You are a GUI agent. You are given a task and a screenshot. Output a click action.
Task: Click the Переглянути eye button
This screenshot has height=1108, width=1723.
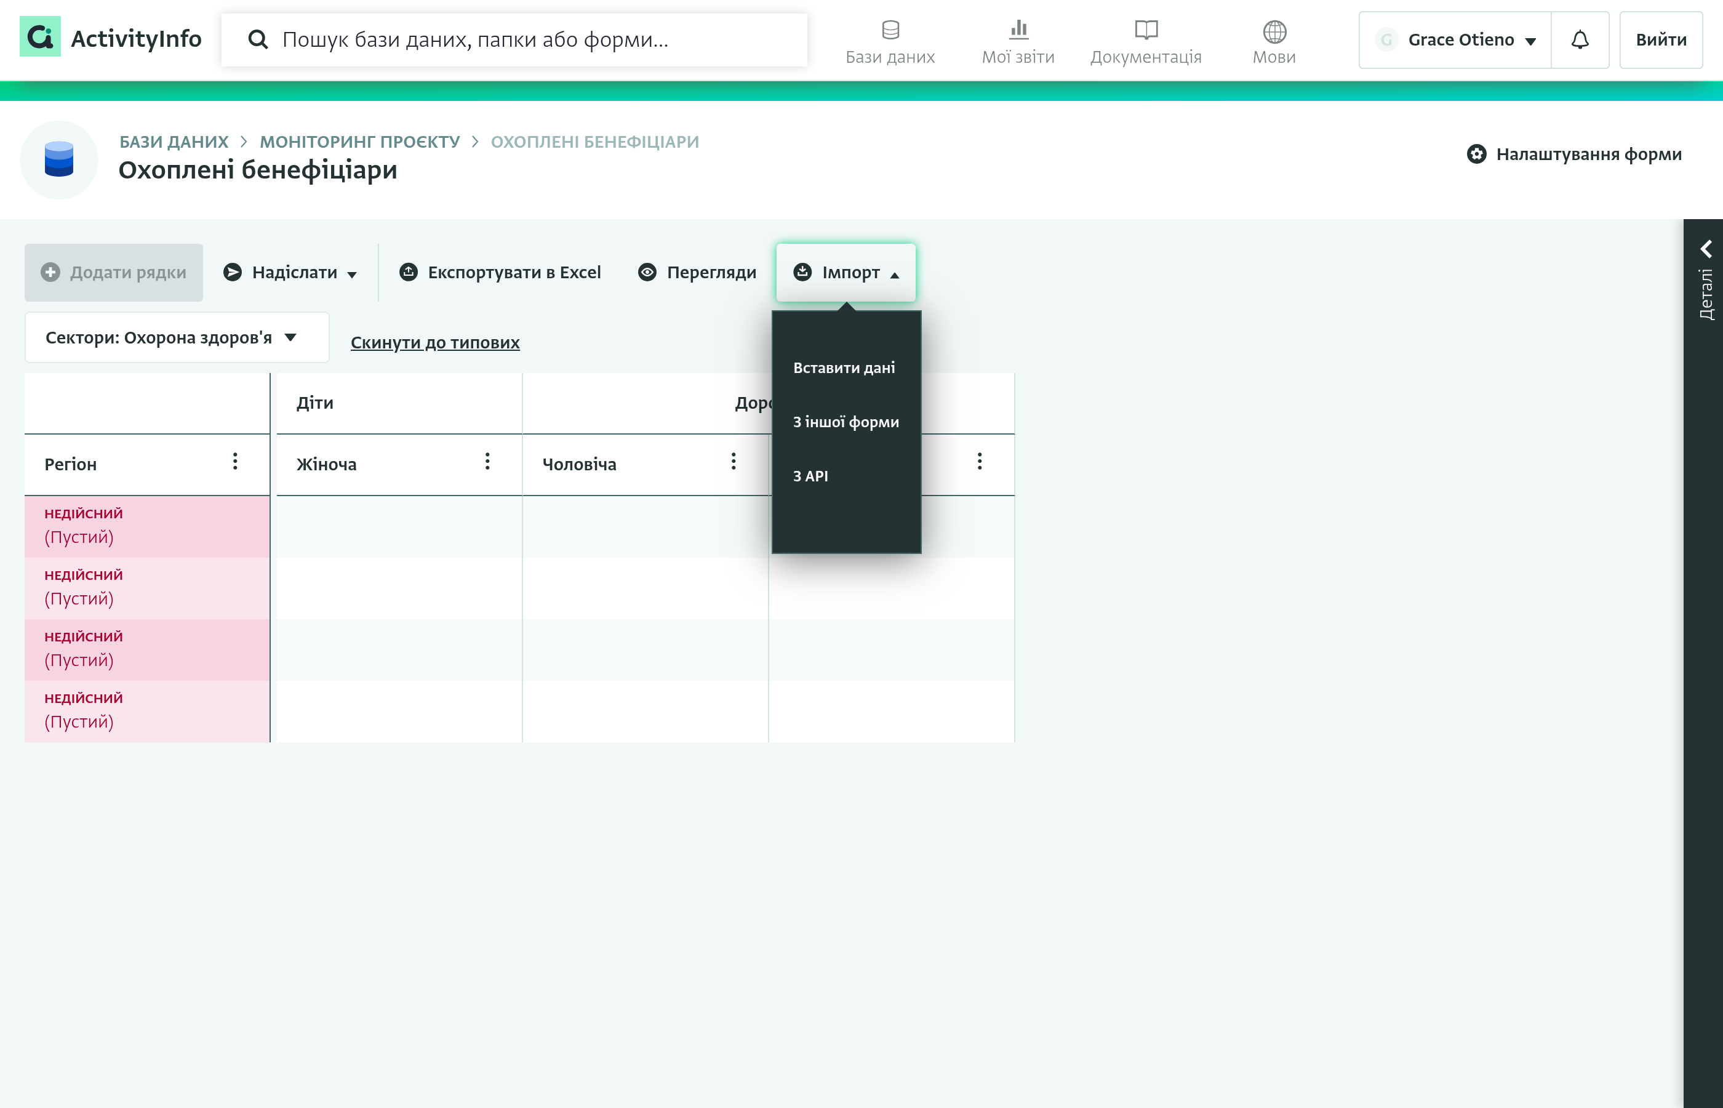click(x=697, y=272)
